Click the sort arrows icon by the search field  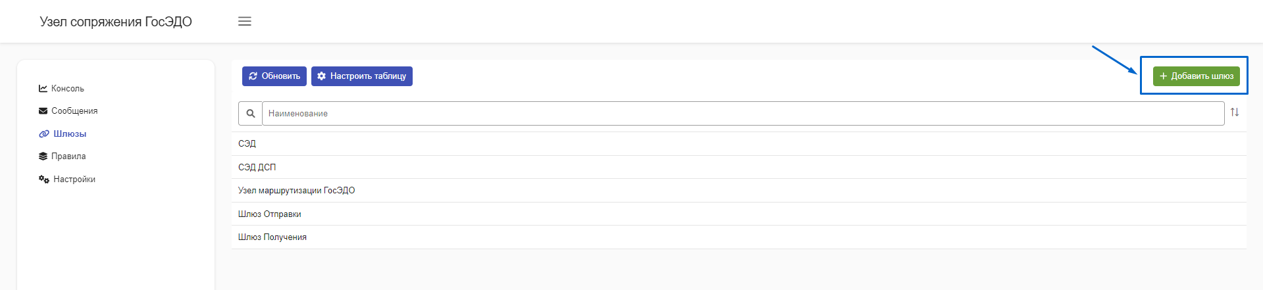(x=1235, y=112)
